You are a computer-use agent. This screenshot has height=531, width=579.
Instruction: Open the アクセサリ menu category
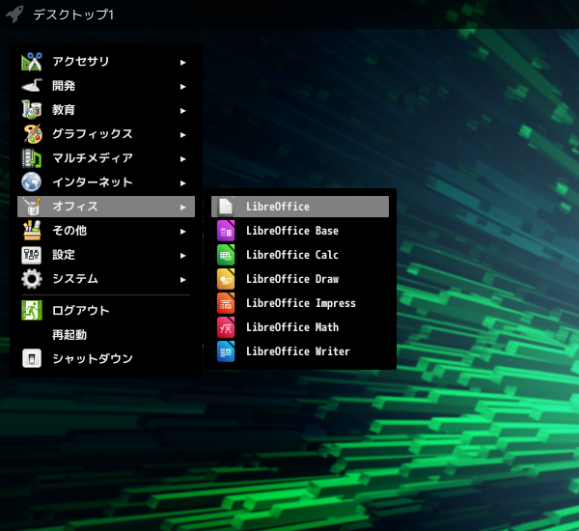(106, 62)
